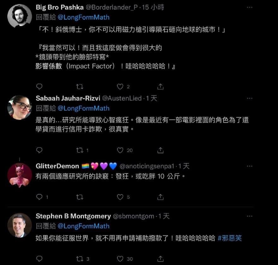Share Big Bro Pashka's tweet
The height and width of the screenshot is (265, 278).
coord(160,86)
